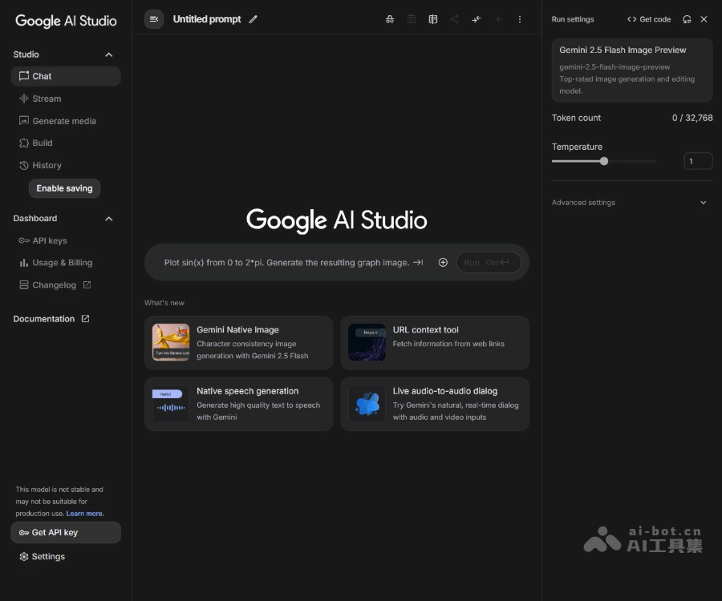This screenshot has height=601, width=722.
Task: Click the reset settings icon beside Get code
Action: point(687,19)
